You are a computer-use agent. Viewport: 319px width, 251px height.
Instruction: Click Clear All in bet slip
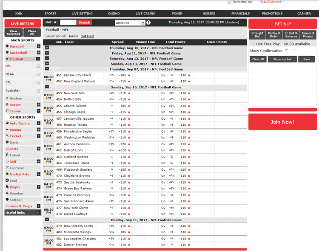click(x=258, y=59)
